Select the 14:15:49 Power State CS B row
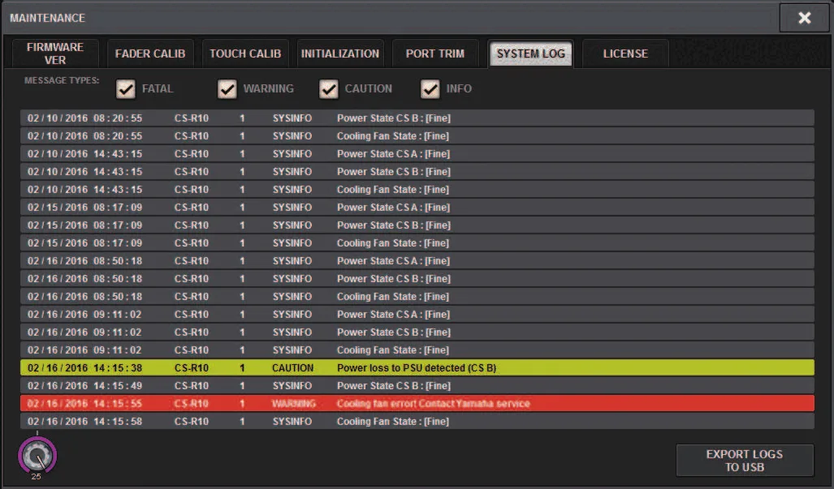 (417, 385)
